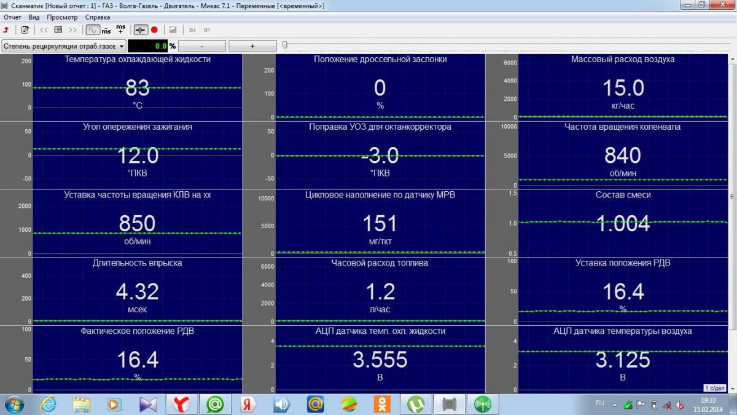
Task: Toggle the cursor marker mode button
Action: (141, 30)
